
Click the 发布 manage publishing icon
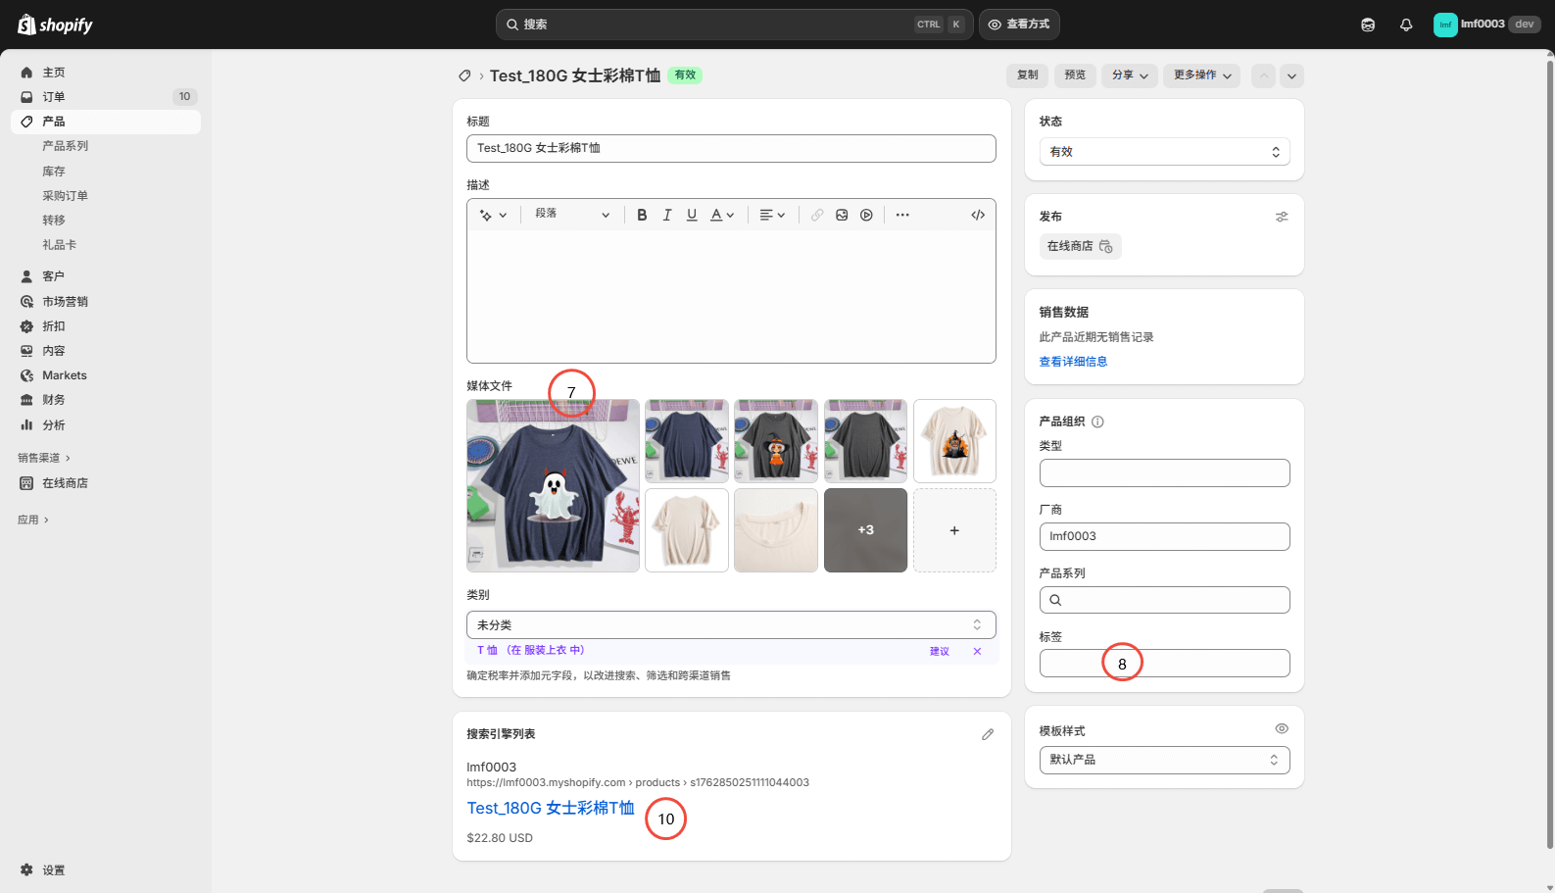coord(1282,217)
